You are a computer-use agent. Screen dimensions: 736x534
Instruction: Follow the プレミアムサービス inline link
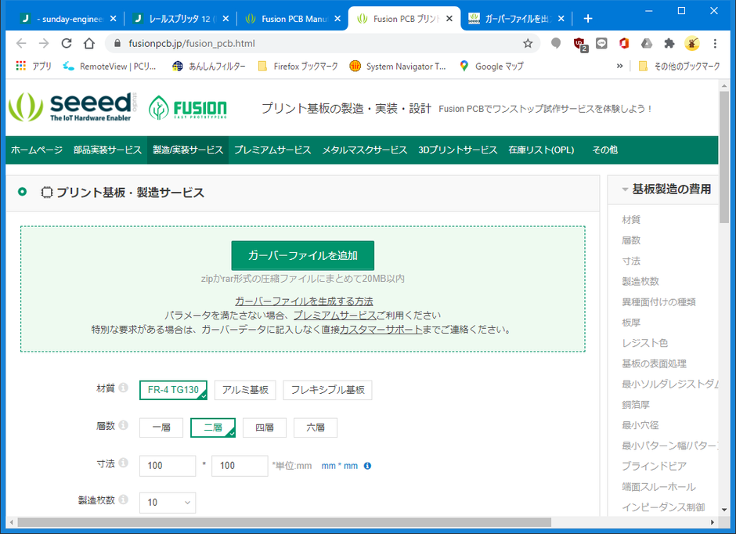pos(334,316)
